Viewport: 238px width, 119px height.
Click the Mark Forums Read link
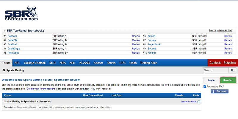[93, 95]
